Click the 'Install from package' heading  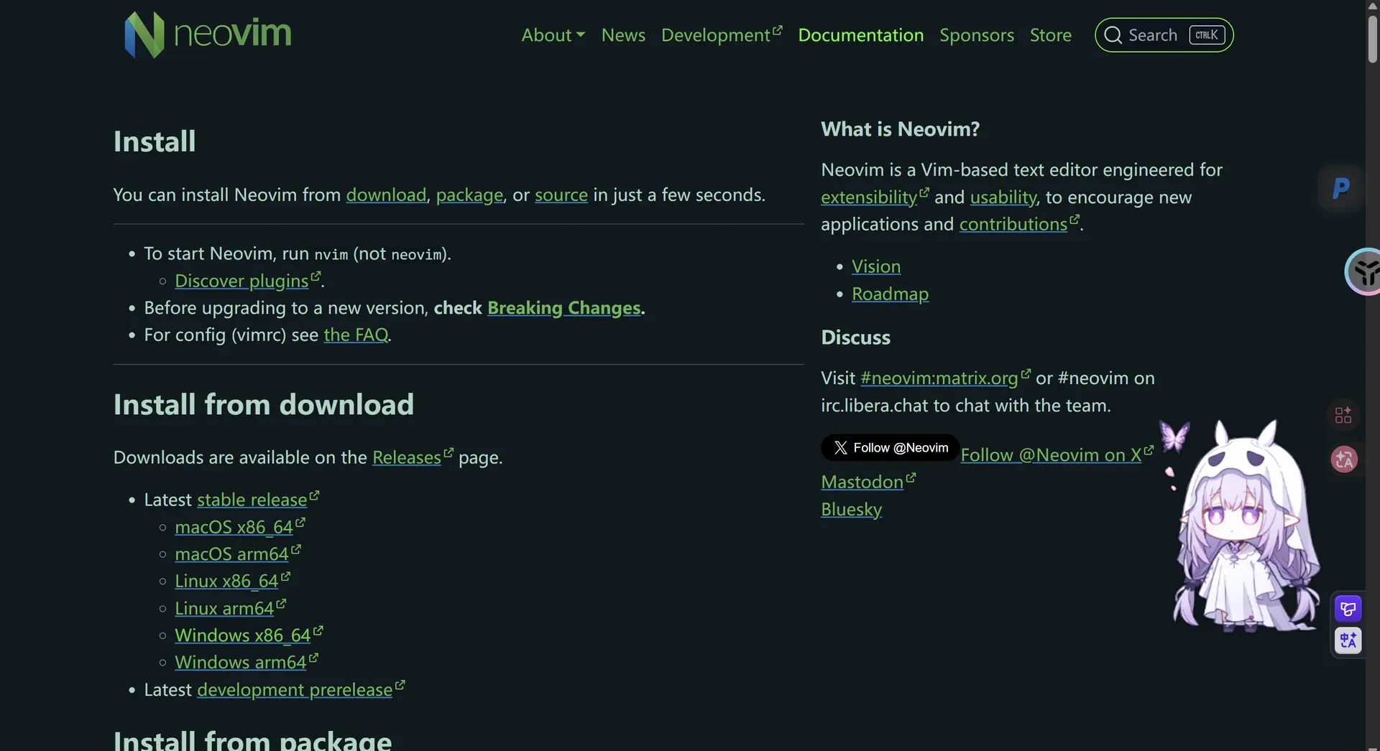(x=253, y=740)
